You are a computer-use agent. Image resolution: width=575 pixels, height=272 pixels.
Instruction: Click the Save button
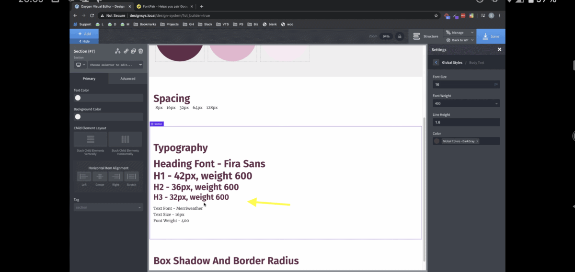click(x=490, y=36)
